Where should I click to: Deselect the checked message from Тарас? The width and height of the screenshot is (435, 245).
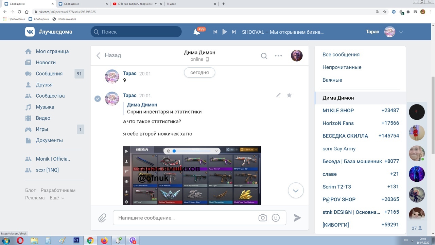[x=98, y=99]
